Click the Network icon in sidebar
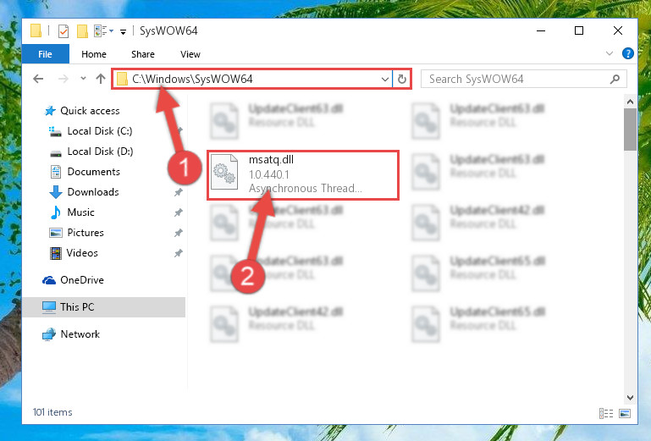 pyautogui.click(x=49, y=334)
